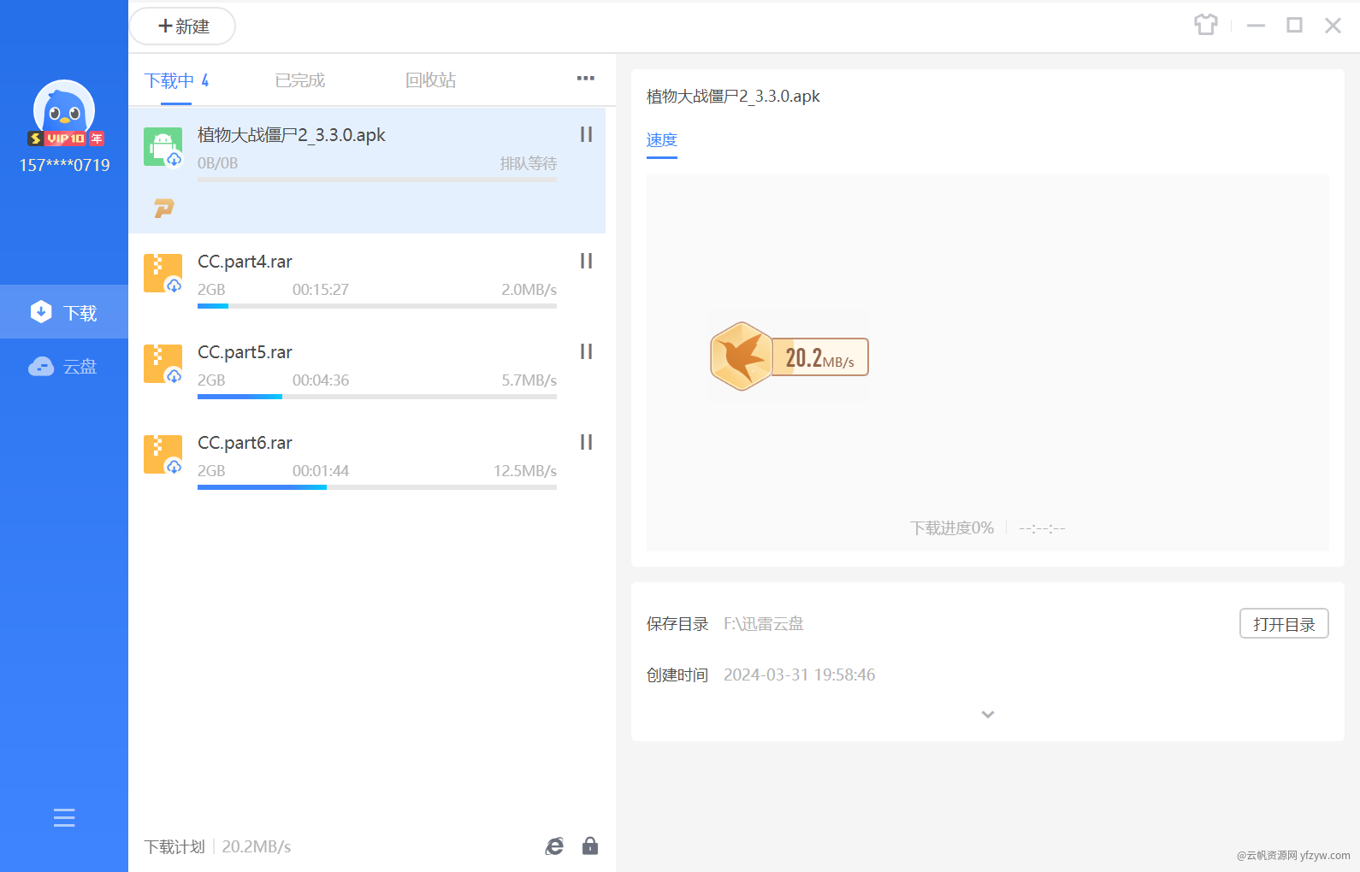This screenshot has height=872, width=1360.
Task: Click the 打开目录 button
Action: pos(1284,624)
